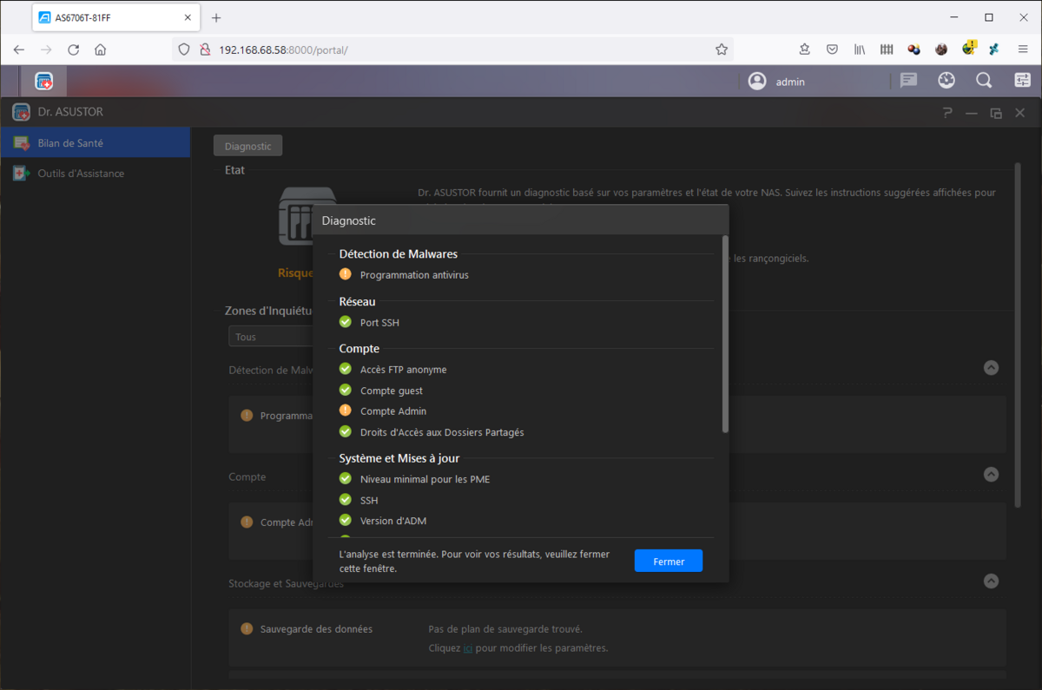Click the globe extension icon with yellow alert

[969, 49]
